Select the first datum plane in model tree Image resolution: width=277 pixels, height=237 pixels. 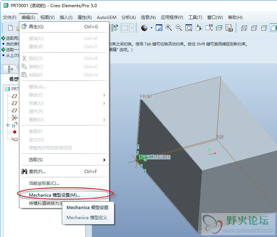[x=15, y=96]
